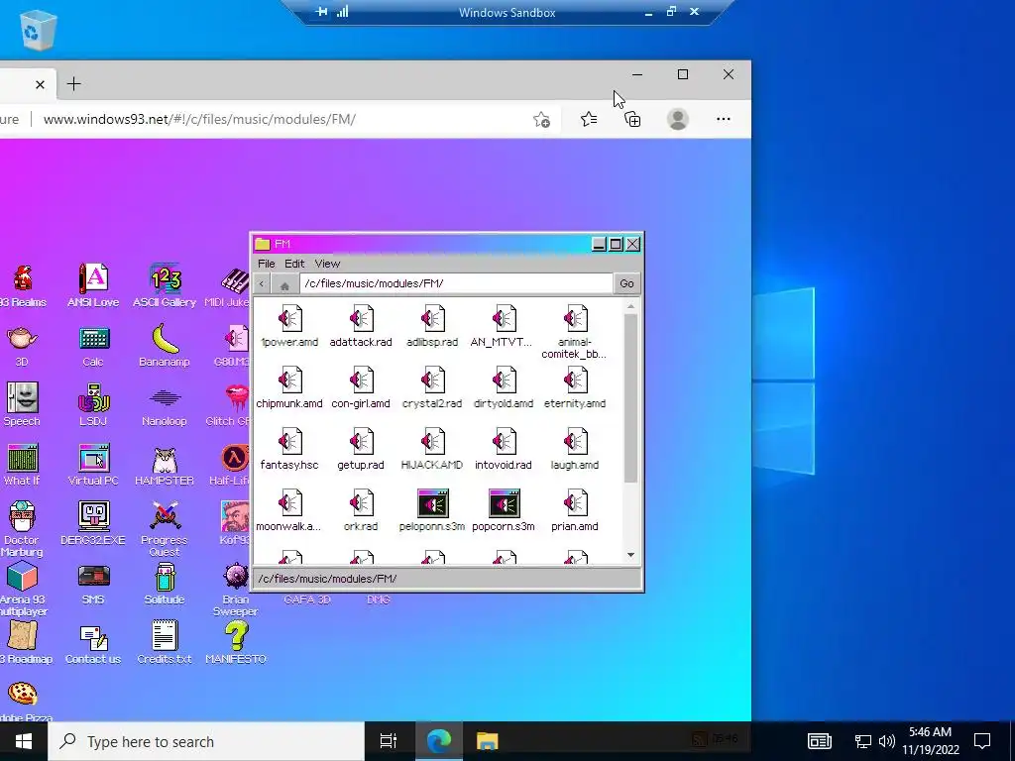Open adlibsp.rad file icon

(432, 326)
